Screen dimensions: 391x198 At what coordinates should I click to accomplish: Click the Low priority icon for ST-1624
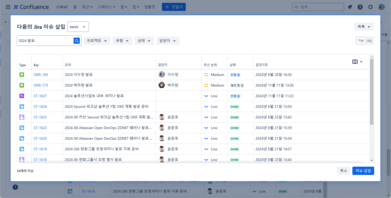click(x=206, y=107)
